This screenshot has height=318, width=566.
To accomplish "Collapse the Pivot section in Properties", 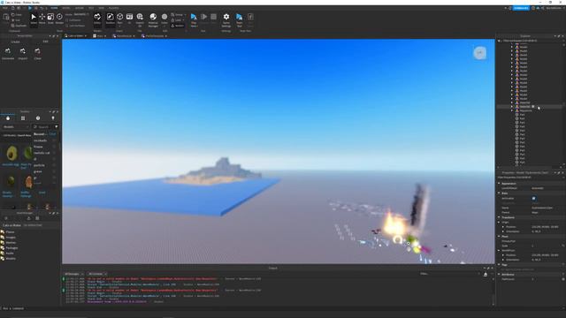I will coord(499,237).
